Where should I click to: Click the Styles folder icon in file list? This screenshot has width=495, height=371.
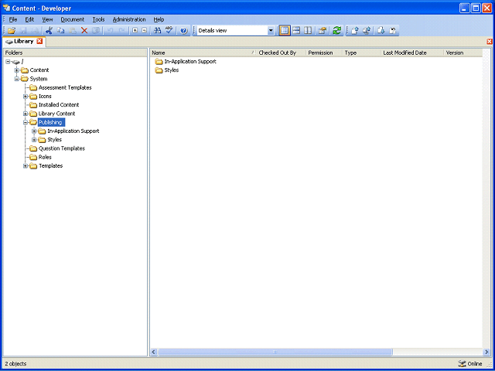point(159,70)
